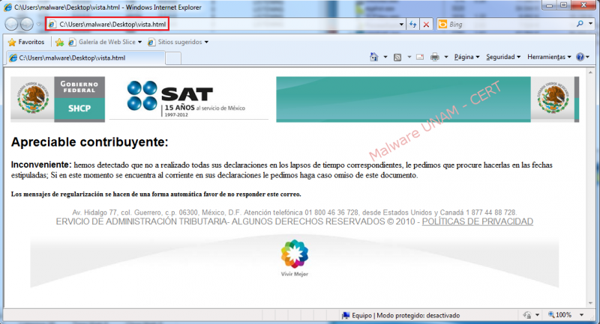This screenshot has height=324, width=600.
Task: Open the Página dropdown menu
Action: coord(466,57)
